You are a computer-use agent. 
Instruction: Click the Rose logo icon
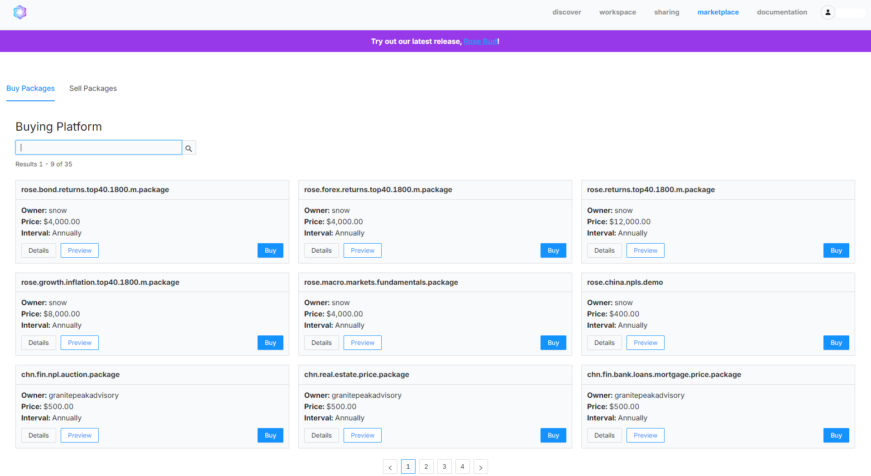(x=20, y=12)
